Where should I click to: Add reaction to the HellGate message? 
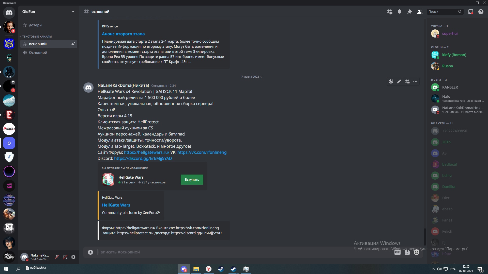pyautogui.click(x=391, y=81)
